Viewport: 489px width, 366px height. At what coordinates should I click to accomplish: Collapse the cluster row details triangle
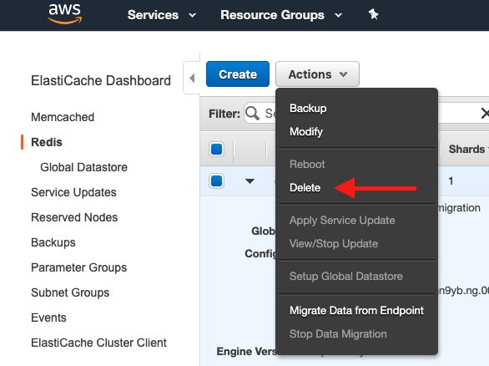(250, 181)
